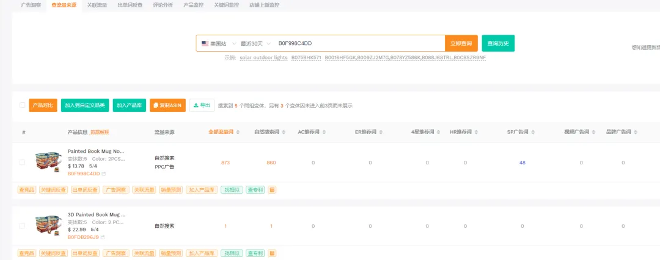This screenshot has width=660, height=260.
Task: Tick the select-all checkbox beside 产品对比
Action: (x=23, y=105)
